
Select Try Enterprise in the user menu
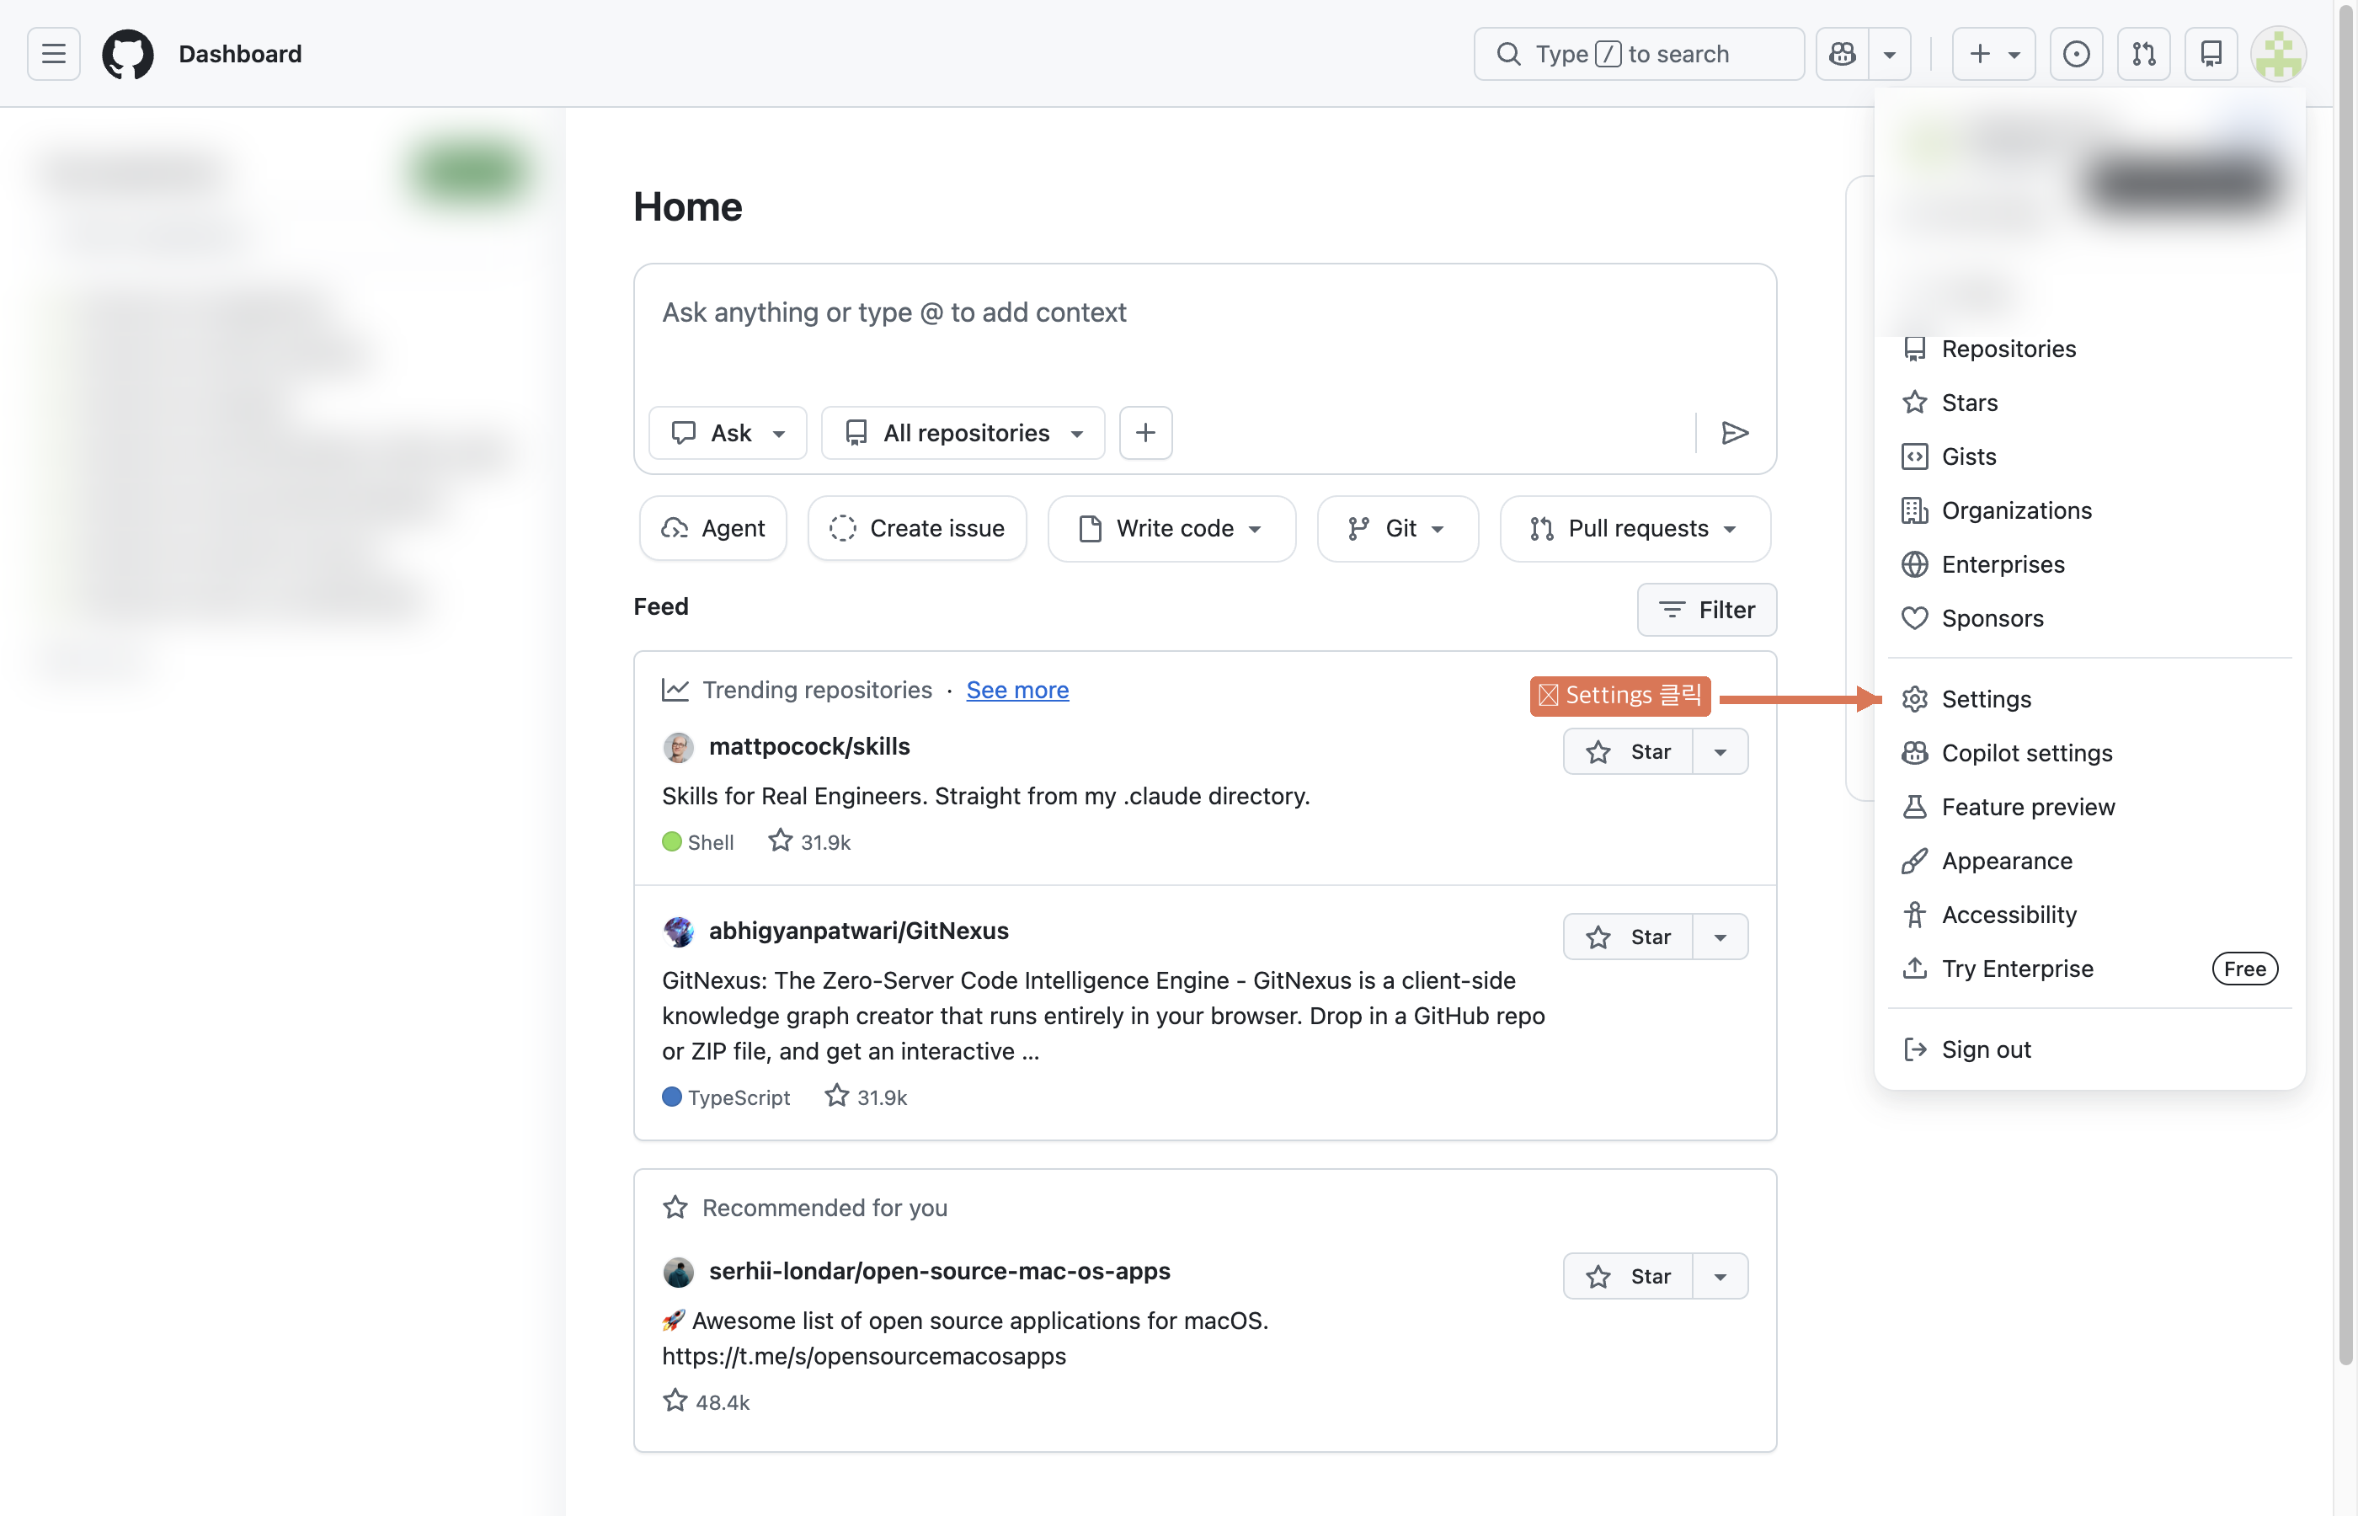pos(2090,969)
